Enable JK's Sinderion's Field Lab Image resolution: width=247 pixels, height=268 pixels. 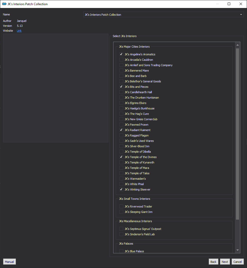[121, 234]
